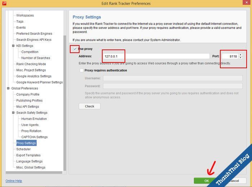This screenshot has width=252, height=187.
Task: Open Search Engines API Keys settings
Action: coord(34,40)
